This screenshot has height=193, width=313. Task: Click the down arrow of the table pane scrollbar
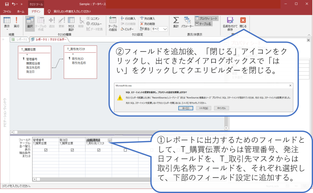click(x=226, y=128)
